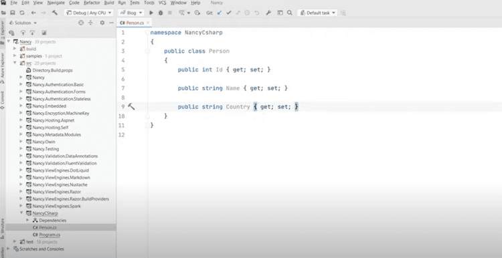Select Nancy.Authentication.Forms project
502x258 pixels.
pos(56,92)
